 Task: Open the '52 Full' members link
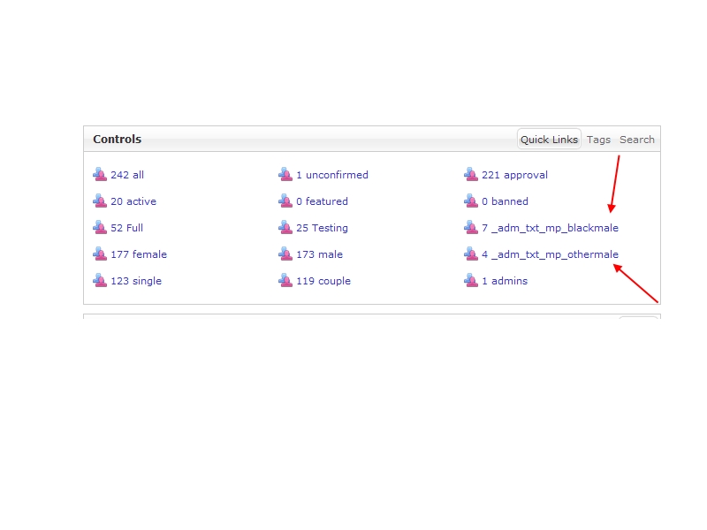126,228
